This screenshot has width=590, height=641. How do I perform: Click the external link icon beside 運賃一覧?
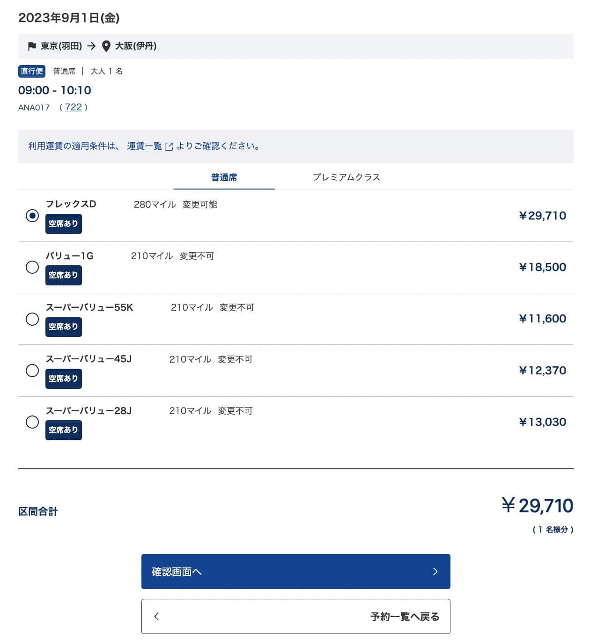(169, 146)
